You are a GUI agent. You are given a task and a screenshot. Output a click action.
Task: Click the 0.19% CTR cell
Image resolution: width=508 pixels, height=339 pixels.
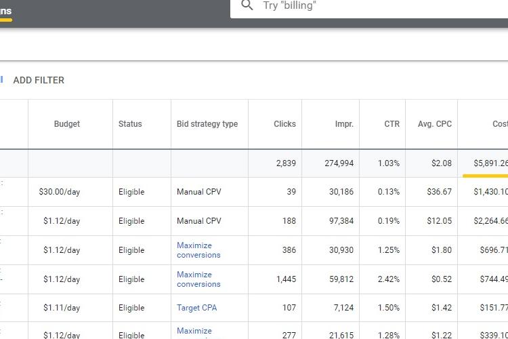click(389, 221)
